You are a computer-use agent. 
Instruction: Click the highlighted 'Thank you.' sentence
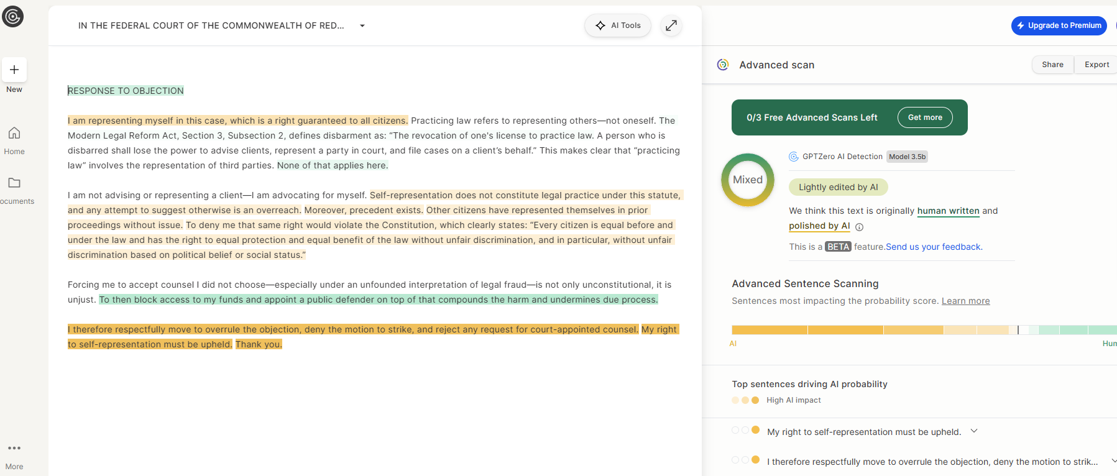[259, 344]
